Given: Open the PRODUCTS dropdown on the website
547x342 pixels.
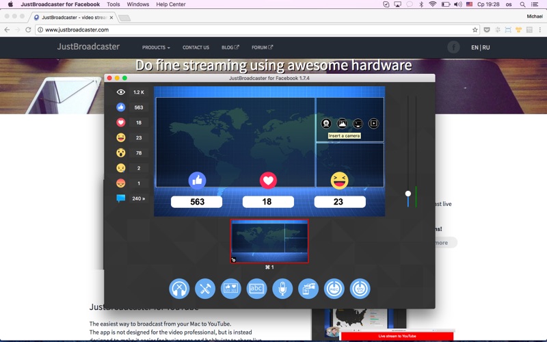Looking at the screenshot, I should coord(156,47).
